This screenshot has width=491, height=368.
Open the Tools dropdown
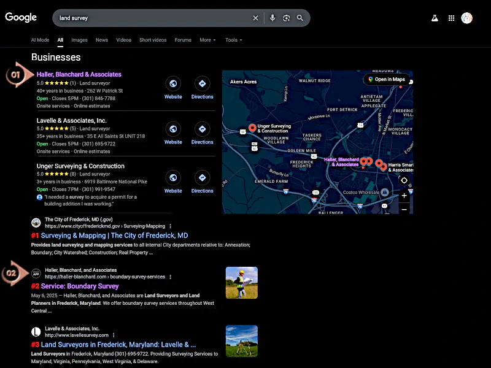tap(233, 40)
